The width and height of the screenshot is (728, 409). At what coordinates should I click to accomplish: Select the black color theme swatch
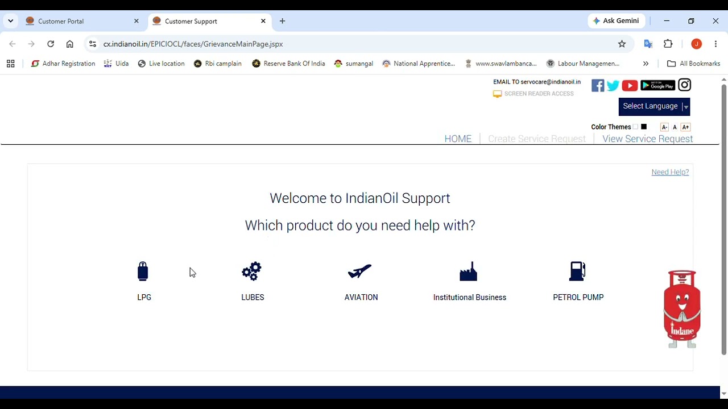[644, 127]
